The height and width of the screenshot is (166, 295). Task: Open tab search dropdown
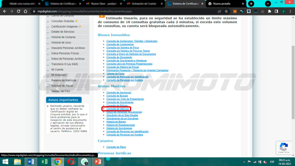[268, 3]
